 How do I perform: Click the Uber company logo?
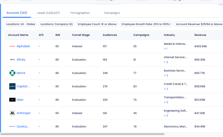pos(12,100)
